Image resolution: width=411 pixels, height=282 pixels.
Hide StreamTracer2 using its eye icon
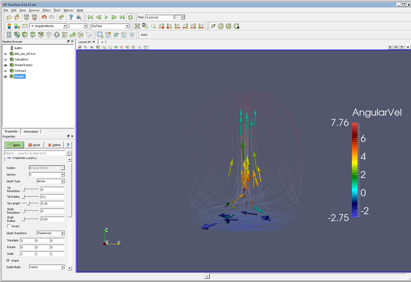click(x=6, y=65)
